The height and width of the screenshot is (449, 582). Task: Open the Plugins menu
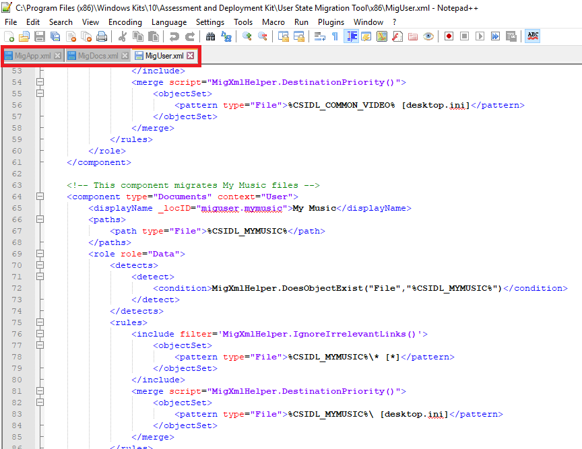(x=331, y=22)
